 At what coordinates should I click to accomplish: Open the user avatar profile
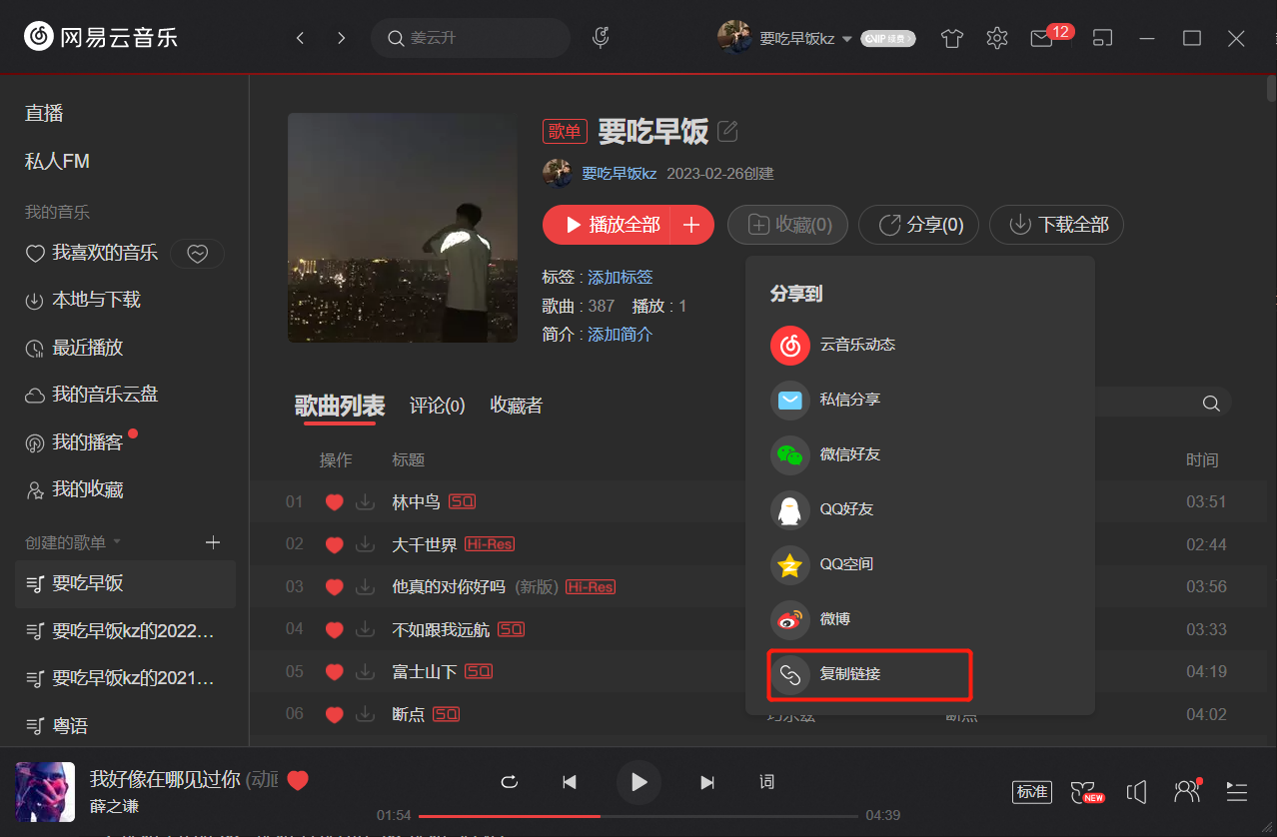click(734, 38)
